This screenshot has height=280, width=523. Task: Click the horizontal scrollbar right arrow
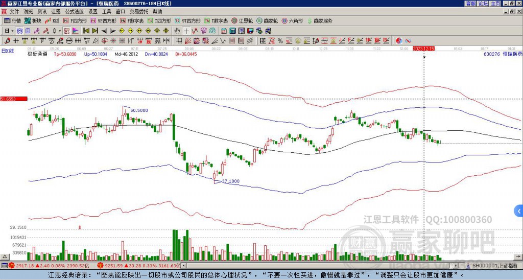tap(456, 266)
